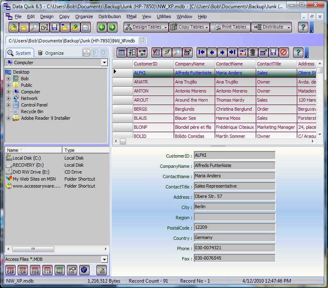Jump to the first record
The height and width of the screenshot is (288, 328).
(x=202, y=52)
